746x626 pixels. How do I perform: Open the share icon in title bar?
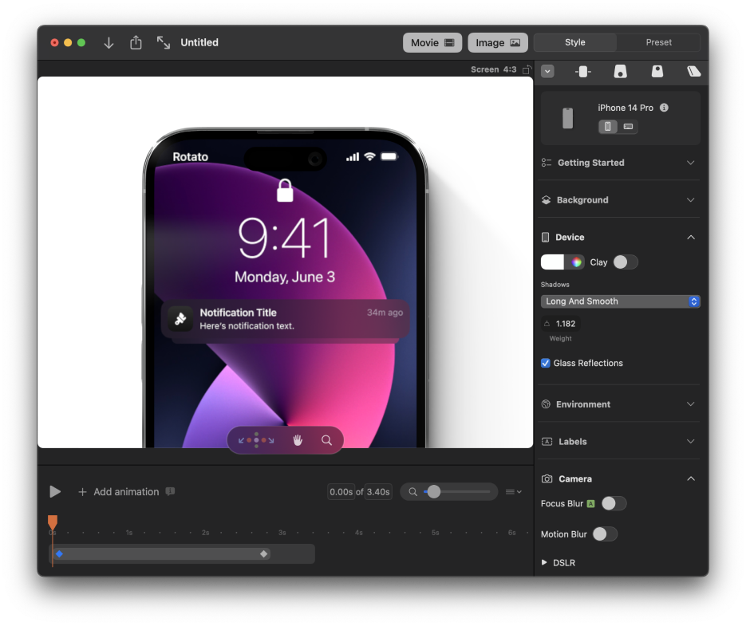click(136, 42)
